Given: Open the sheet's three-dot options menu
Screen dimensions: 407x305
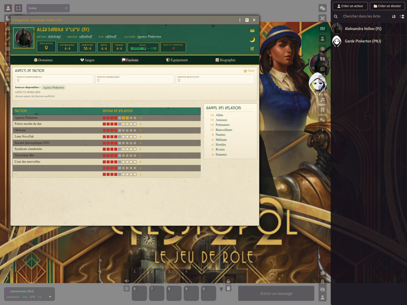Looking at the screenshot, I should click(240, 20).
